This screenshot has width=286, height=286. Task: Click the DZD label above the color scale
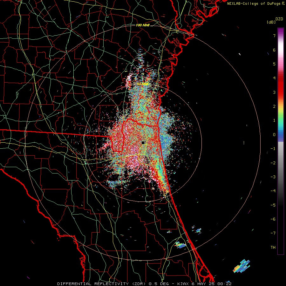point(279,19)
